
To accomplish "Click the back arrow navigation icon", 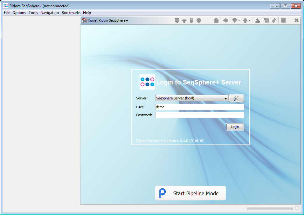I will coord(225,20).
